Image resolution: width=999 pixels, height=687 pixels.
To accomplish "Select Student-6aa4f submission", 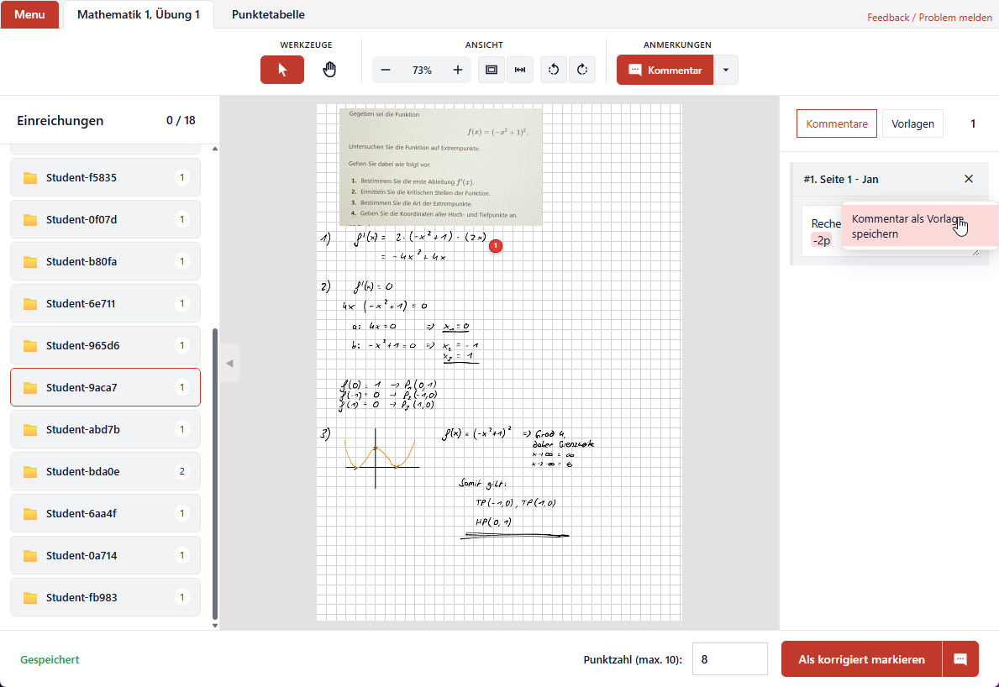I will (105, 514).
